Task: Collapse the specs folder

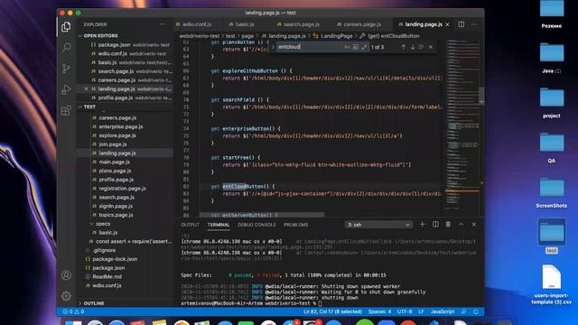Action: point(102,224)
